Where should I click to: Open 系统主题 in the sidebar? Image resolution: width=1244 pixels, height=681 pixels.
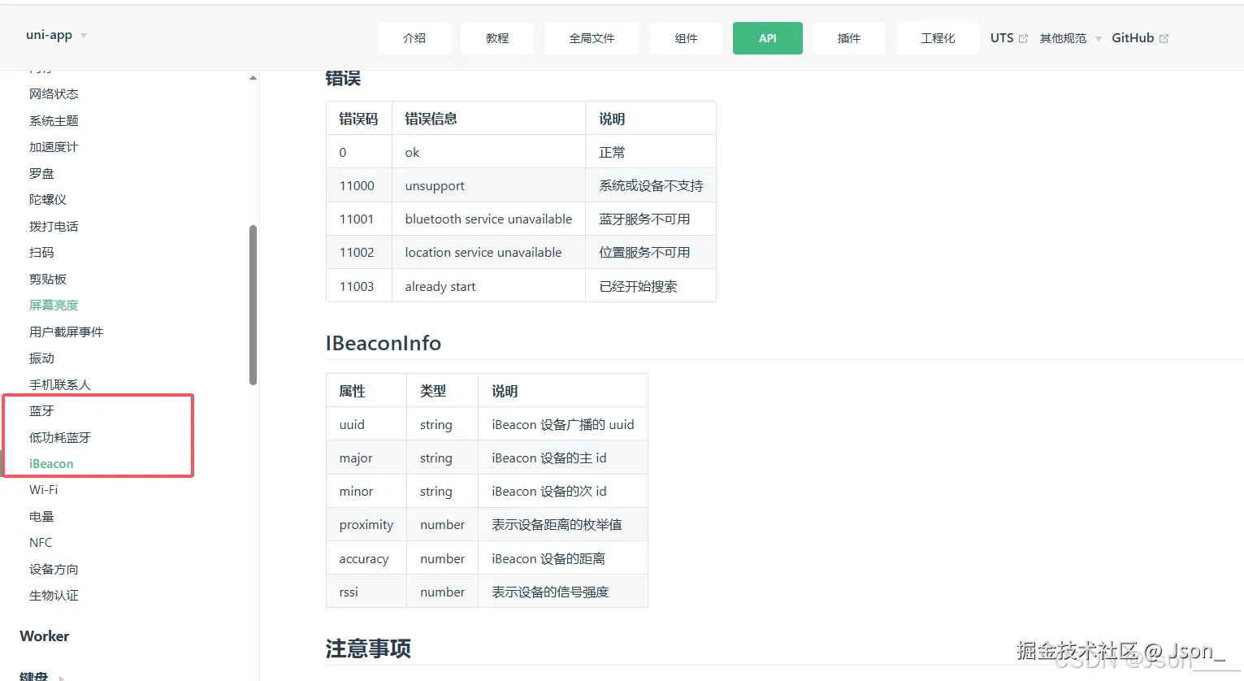54,121
